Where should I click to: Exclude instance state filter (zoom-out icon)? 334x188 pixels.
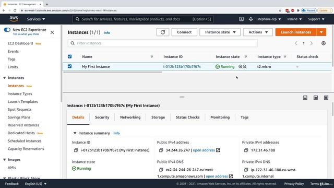pyautogui.click(x=245, y=66)
